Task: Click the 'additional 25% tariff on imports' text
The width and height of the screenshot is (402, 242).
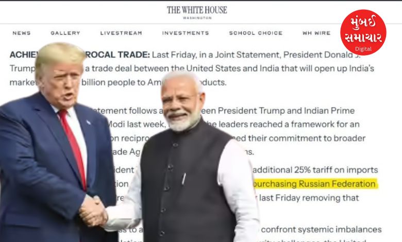Action: [x=315, y=170]
